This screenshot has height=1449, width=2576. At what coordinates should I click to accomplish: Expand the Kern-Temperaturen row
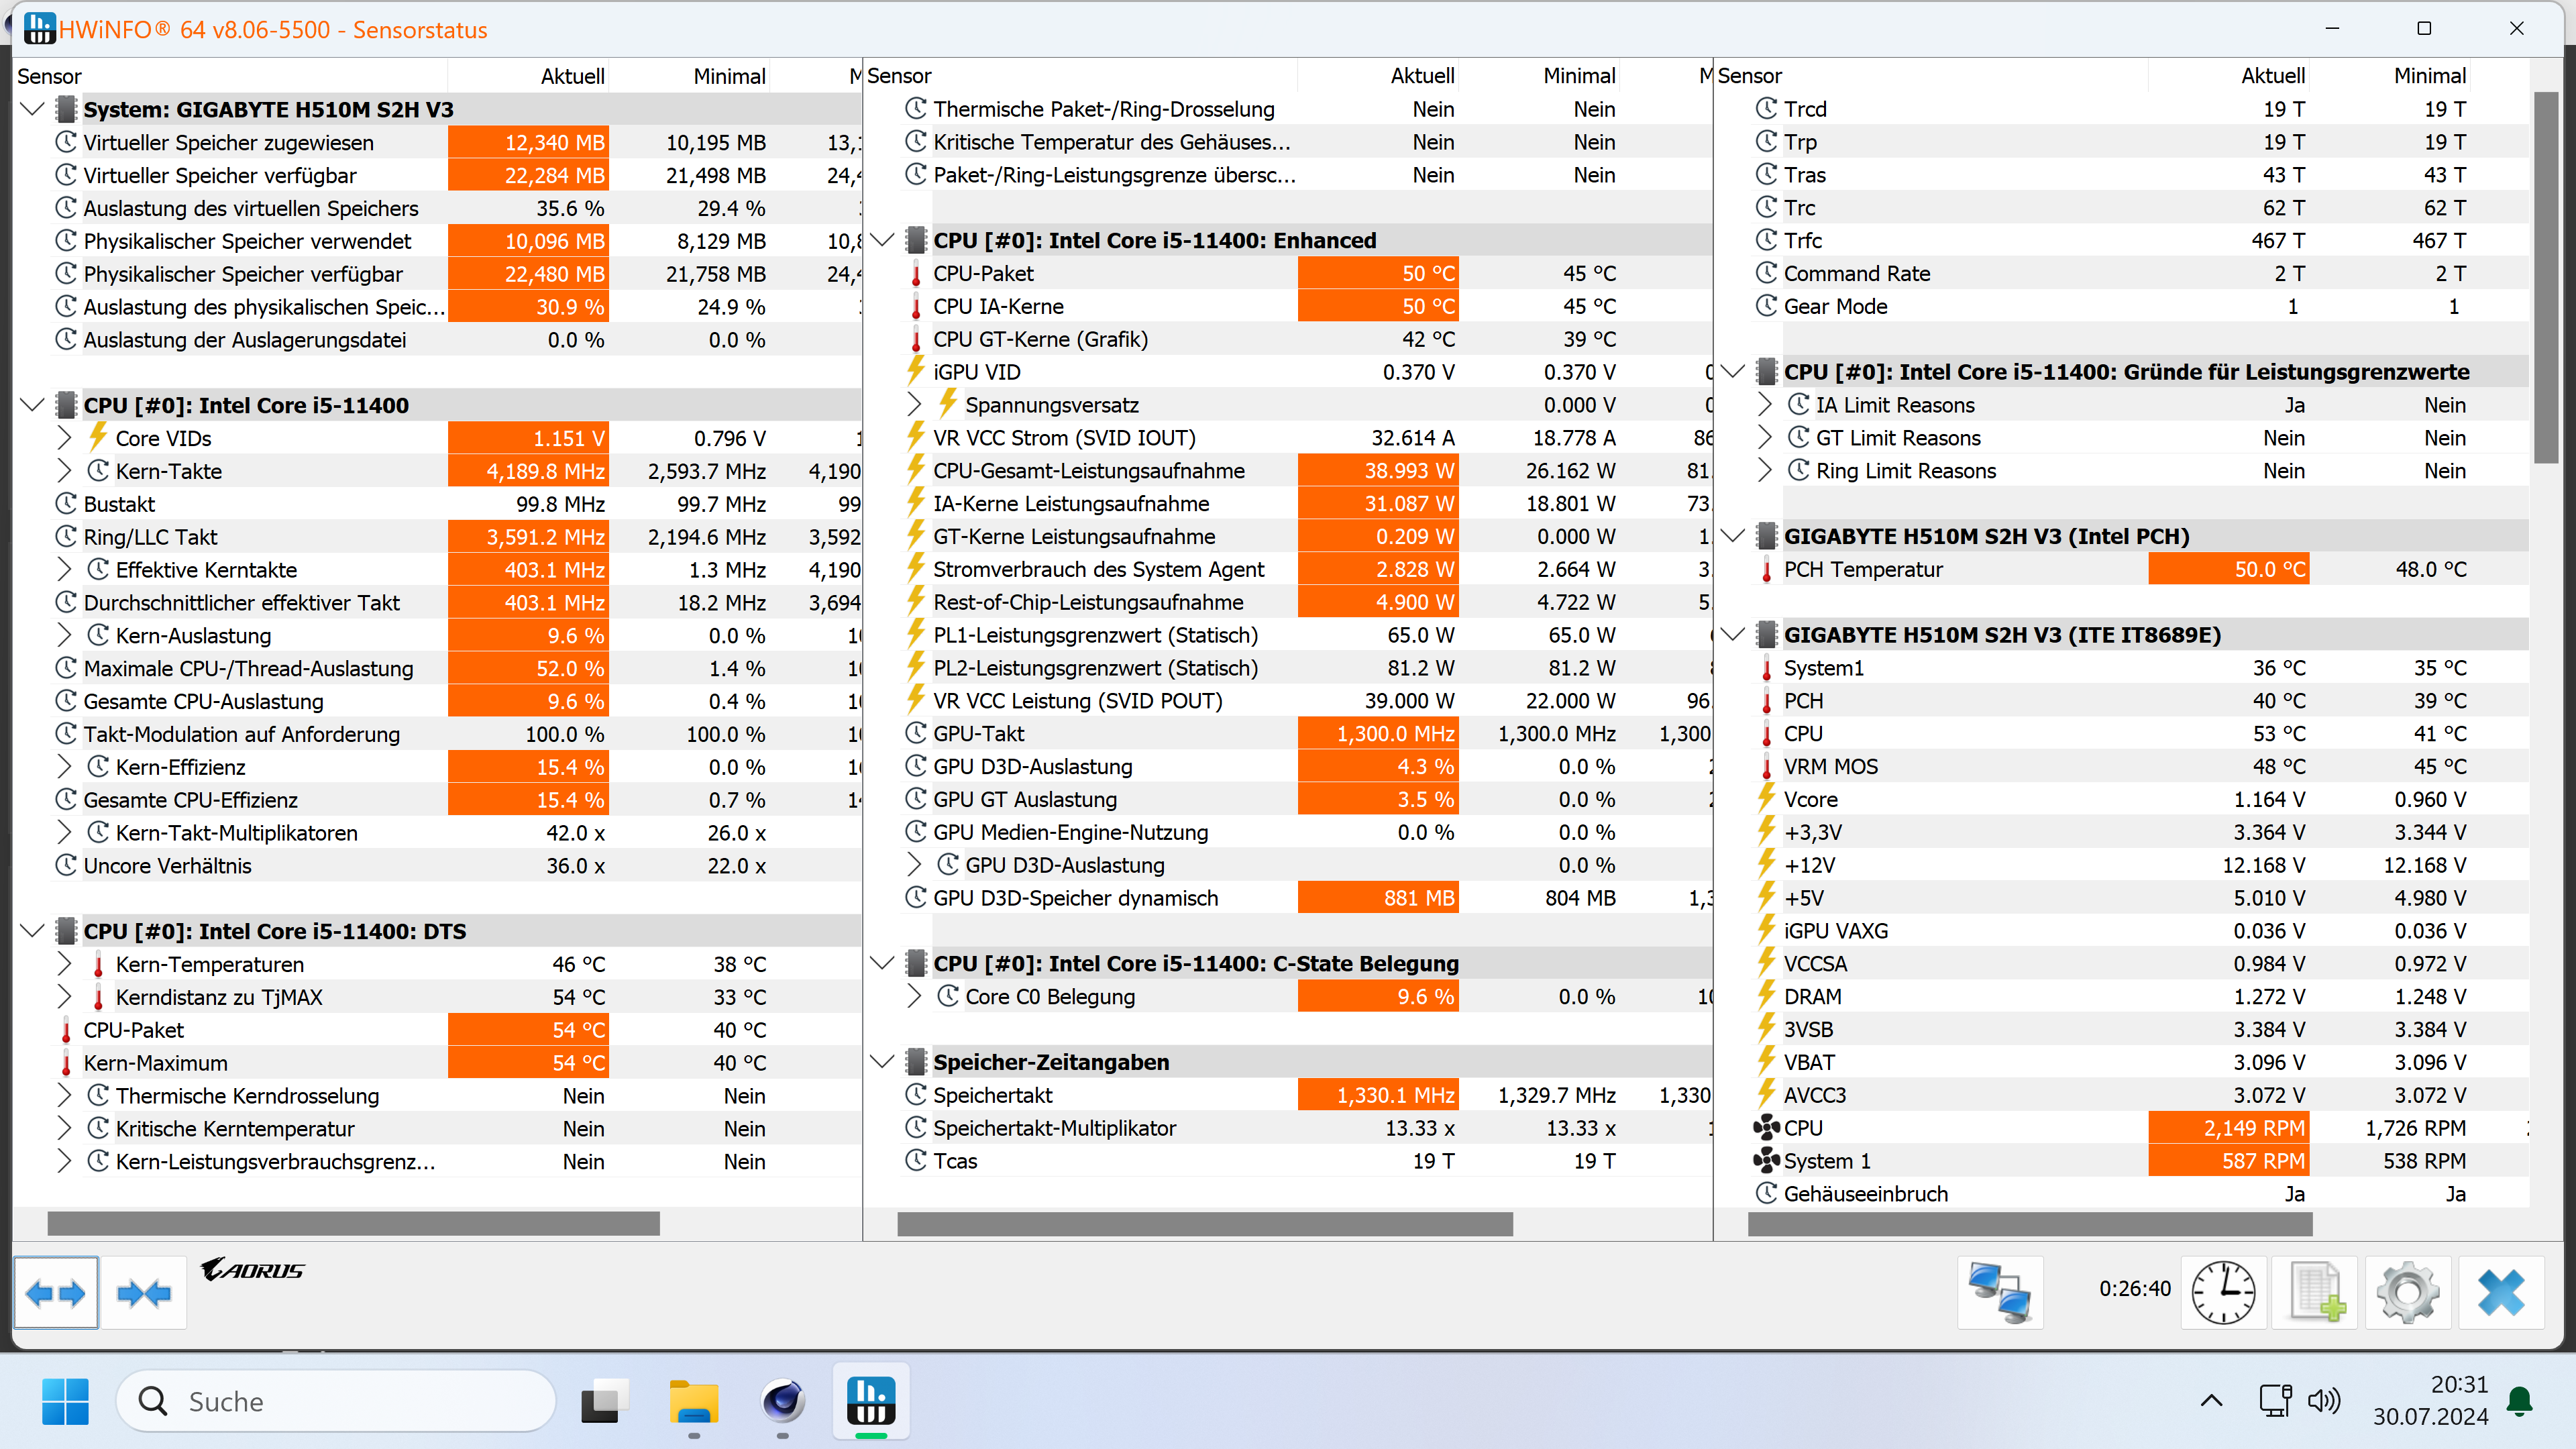click(x=65, y=964)
